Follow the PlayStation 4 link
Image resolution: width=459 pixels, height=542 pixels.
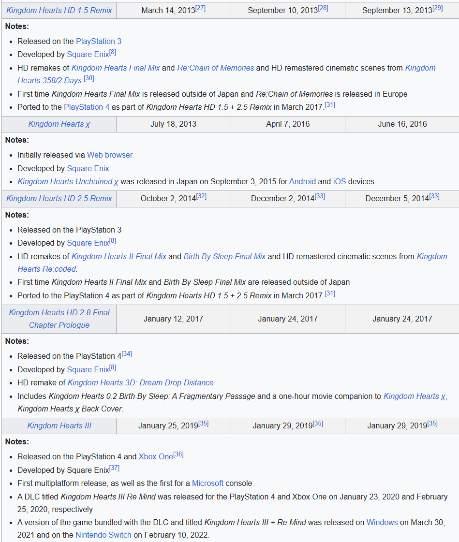tap(87, 107)
